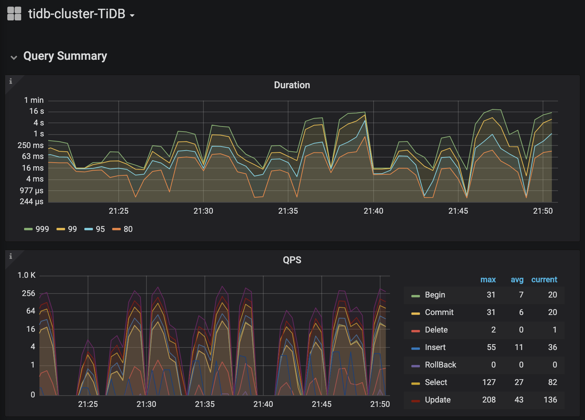Click the Insert series blue color swatch
585x420 pixels.
click(416, 348)
